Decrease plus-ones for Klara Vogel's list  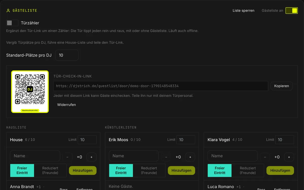click(265, 157)
